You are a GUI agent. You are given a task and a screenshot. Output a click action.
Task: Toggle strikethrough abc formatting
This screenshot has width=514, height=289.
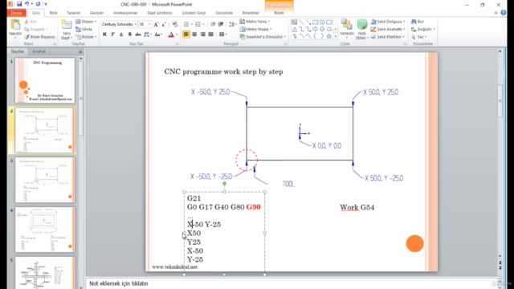pyautogui.click(x=138, y=35)
